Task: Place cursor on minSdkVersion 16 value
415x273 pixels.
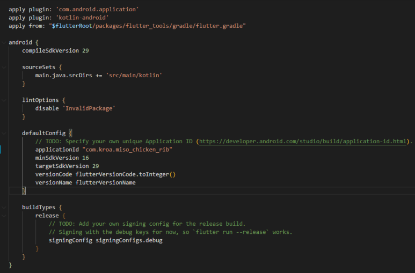Action: tap(85, 158)
